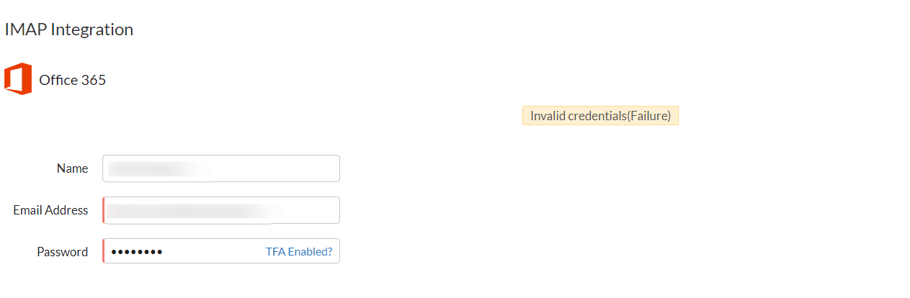Image resolution: width=910 pixels, height=298 pixels.
Task: Click the blurred text inside the Name field
Action: (x=159, y=169)
